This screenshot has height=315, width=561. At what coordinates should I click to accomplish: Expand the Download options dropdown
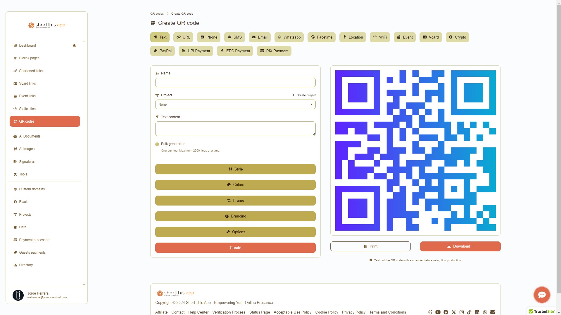tap(460, 246)
